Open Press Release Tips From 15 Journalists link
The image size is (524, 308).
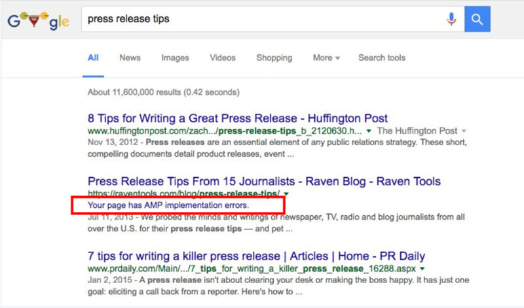264,180
